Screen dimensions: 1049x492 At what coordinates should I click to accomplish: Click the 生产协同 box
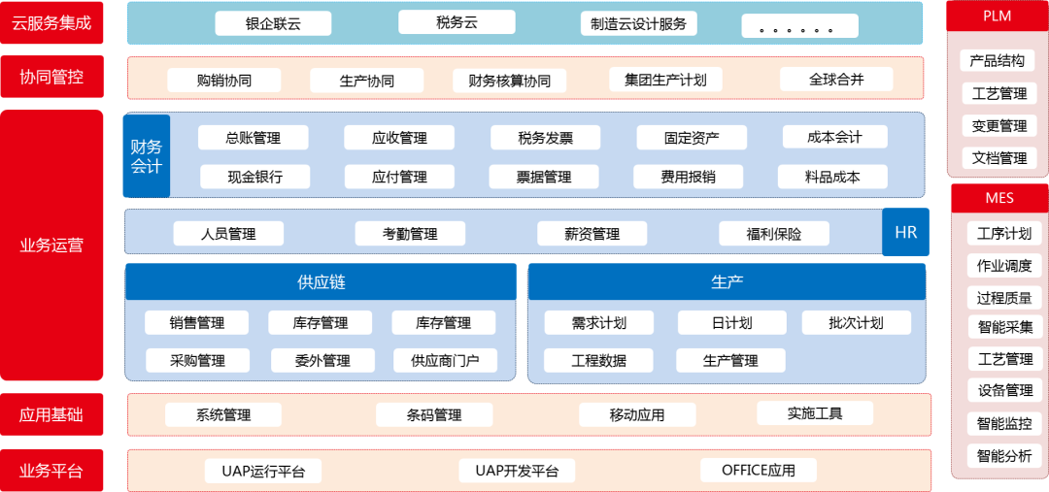coord(366,81)
